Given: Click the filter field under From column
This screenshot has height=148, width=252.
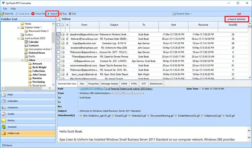Looking at the screenshot, I should tap(84, 30).
